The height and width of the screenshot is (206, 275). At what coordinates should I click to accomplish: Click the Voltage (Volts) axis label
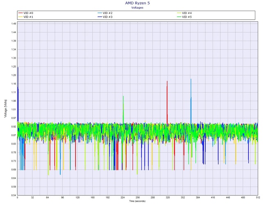point(6,108)
